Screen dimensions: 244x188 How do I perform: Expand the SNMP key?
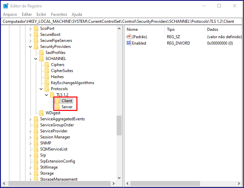(x=30, y=143)
